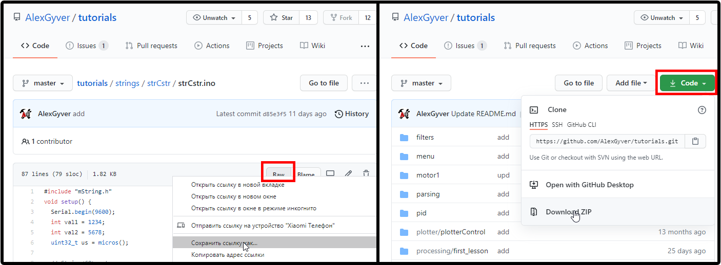Viewport: 721px width, 265px height.
Task: Click the folder icon of the menu row
Action: 404,156
